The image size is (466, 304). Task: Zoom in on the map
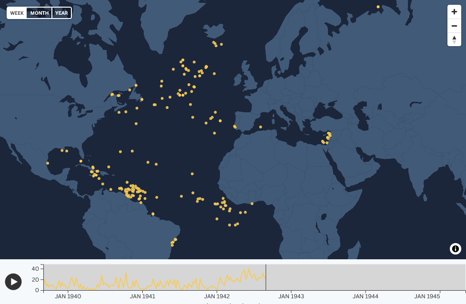click(454, 12)
